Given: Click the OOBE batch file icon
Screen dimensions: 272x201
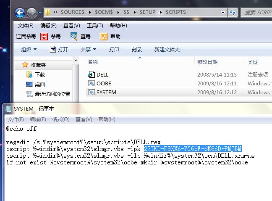Looking at the screenshot, I should click(x=91, y=83).
